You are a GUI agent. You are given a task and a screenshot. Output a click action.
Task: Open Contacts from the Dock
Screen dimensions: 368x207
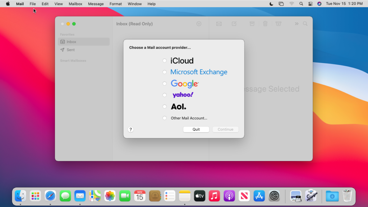pos(155,196)
